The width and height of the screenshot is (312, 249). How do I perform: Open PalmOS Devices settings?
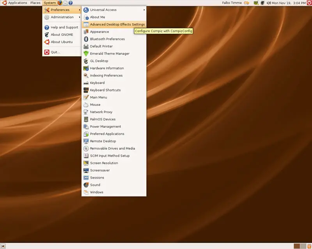[114, 119]
